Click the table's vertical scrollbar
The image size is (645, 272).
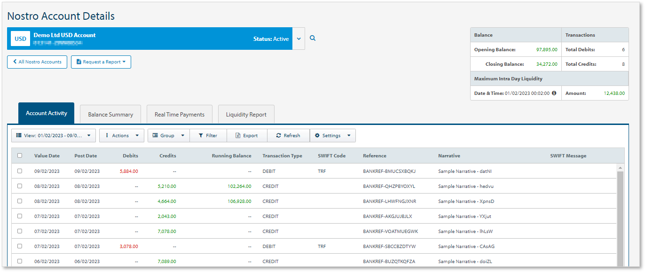620,216
